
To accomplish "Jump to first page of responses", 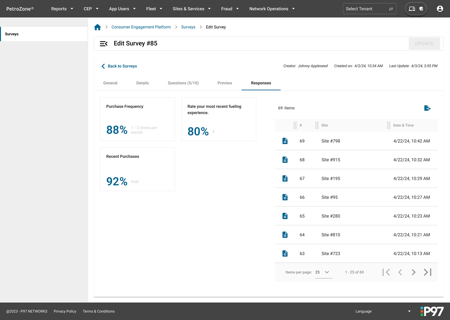I will pyautogui.click(x=386, y=272).
